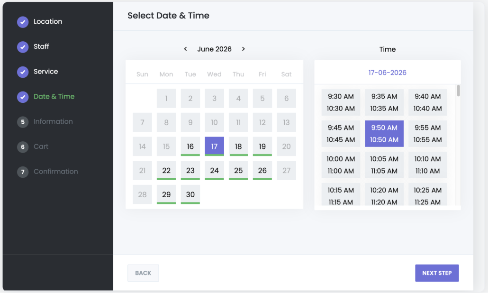The image size is (488, 293).
Task: Click disabled June 27 date cell
Action: (x=286, y=170)
